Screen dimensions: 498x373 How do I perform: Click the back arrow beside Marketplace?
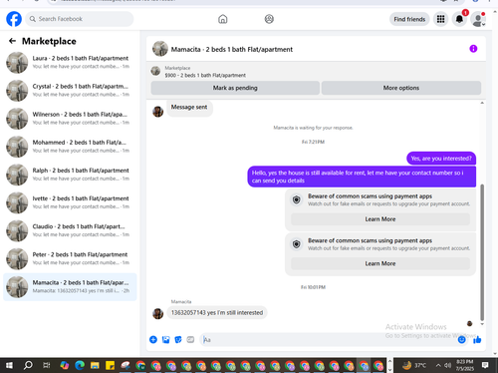(x=12, y=41)
